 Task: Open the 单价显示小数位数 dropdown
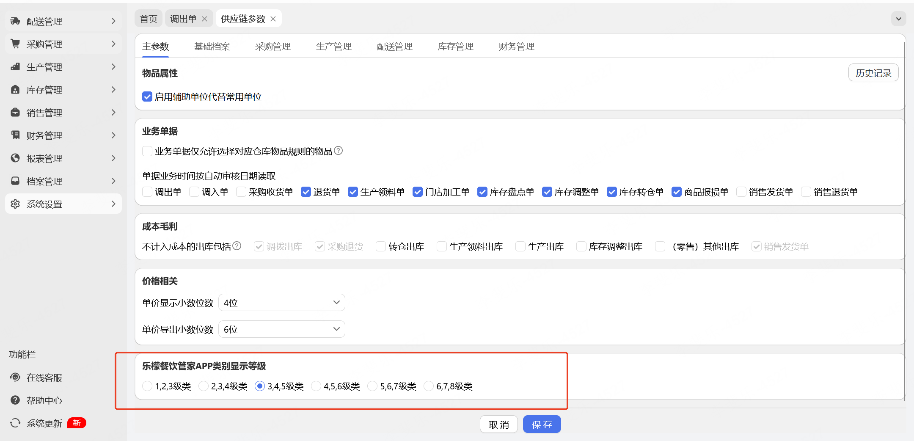pyautogui.click(x=282, y=303)
